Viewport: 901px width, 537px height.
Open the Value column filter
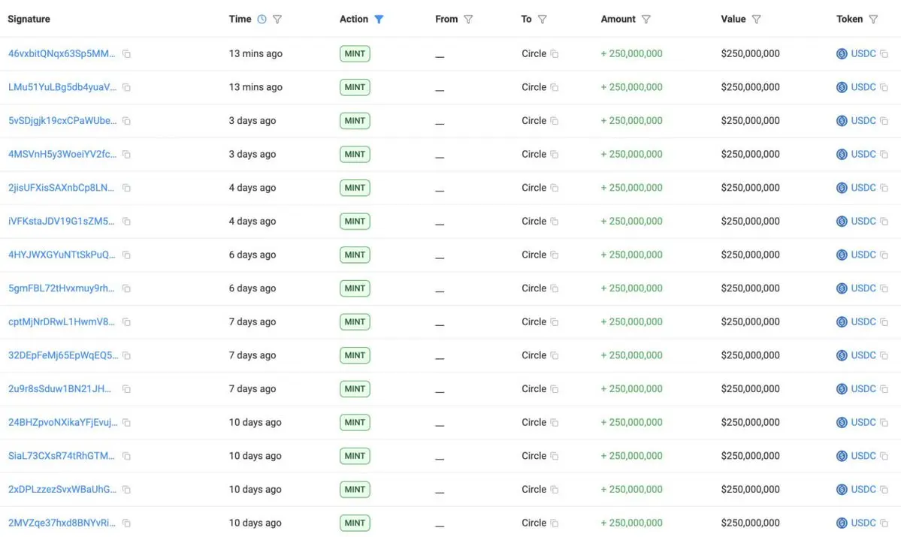756,20
